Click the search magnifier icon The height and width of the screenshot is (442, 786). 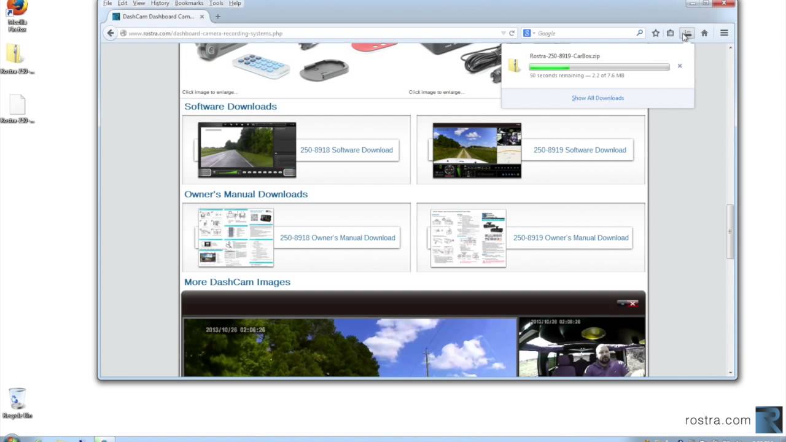point(639,33)
